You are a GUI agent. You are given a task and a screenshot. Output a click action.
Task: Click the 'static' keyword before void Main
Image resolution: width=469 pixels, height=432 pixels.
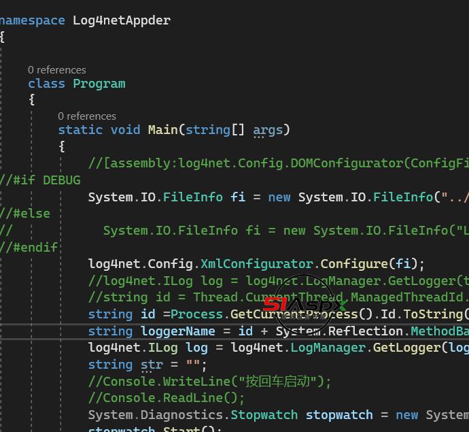(x=80, y=130)
